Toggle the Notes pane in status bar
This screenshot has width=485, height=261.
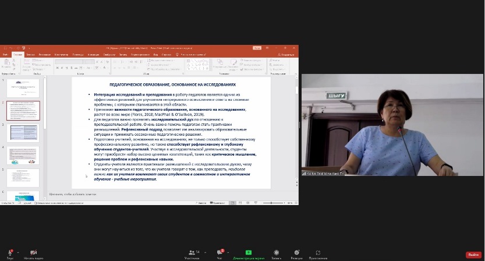pyautogui.click(x=202, y=202)
